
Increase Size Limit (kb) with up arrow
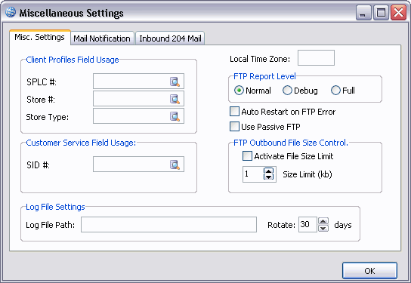coord(268,171)
